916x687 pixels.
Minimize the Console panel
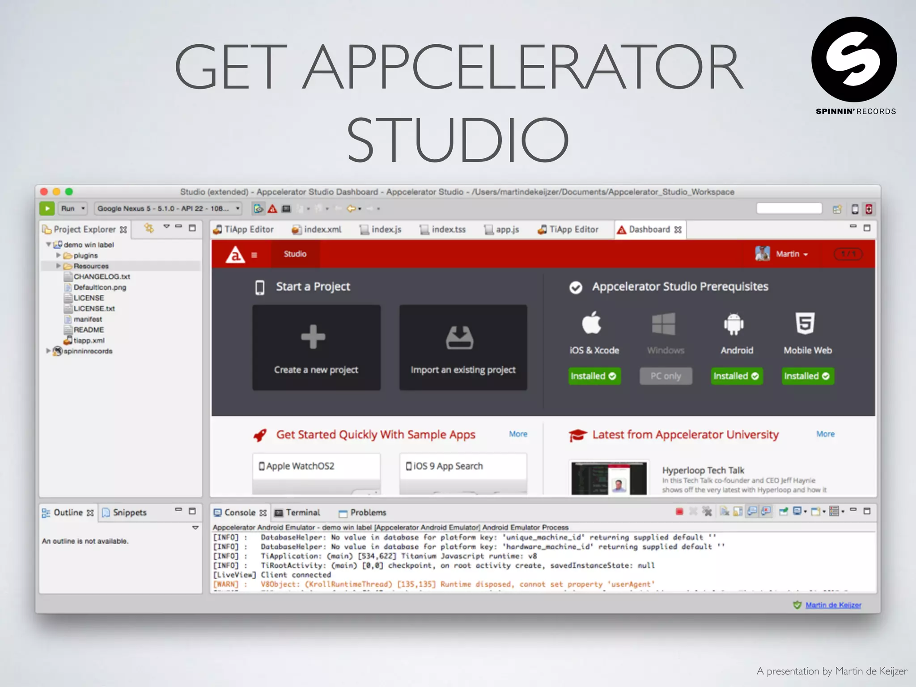(x=853, y=510)
